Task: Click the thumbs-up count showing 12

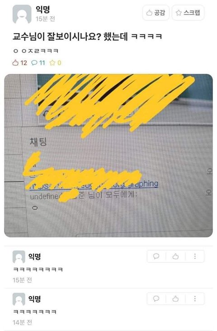Action: pos(19,63)
